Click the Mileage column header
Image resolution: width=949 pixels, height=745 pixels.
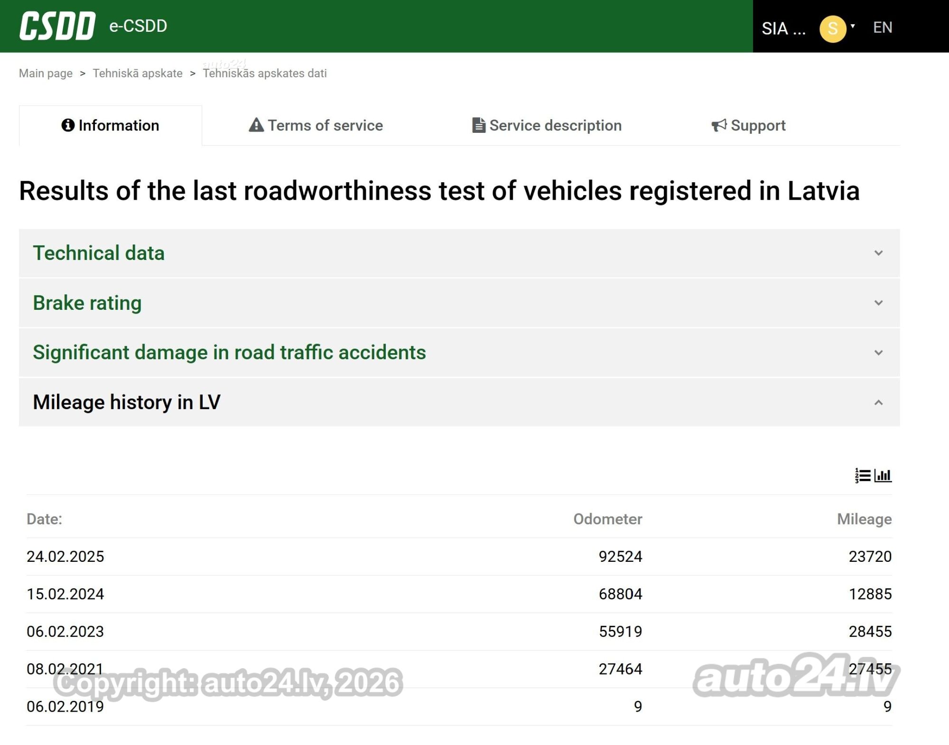(865, 519)
